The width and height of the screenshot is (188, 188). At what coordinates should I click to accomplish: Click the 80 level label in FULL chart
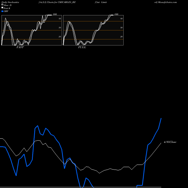(121, 18)
